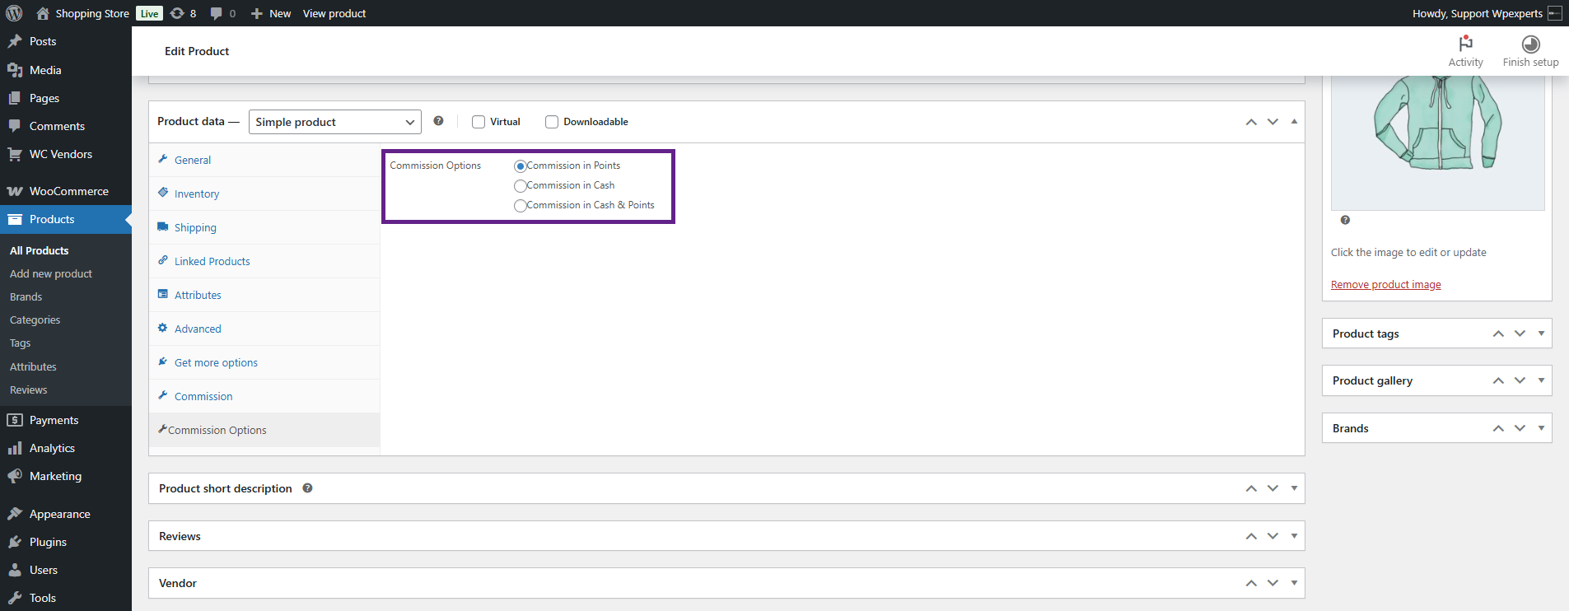
Task: Open the Activity panel icon
Action: (x=1465, y=44)
